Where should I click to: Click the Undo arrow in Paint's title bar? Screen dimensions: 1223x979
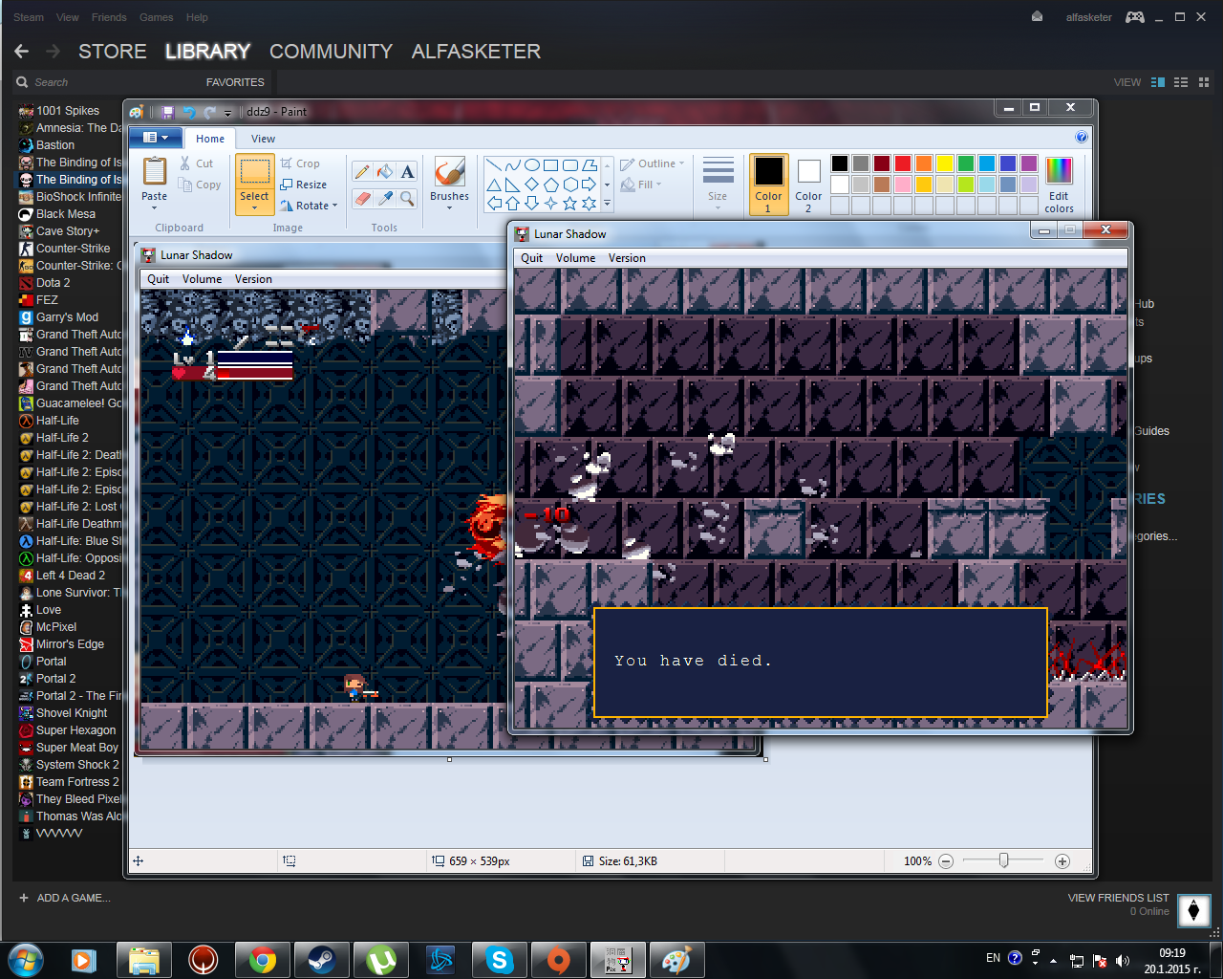tap(188, 112)
